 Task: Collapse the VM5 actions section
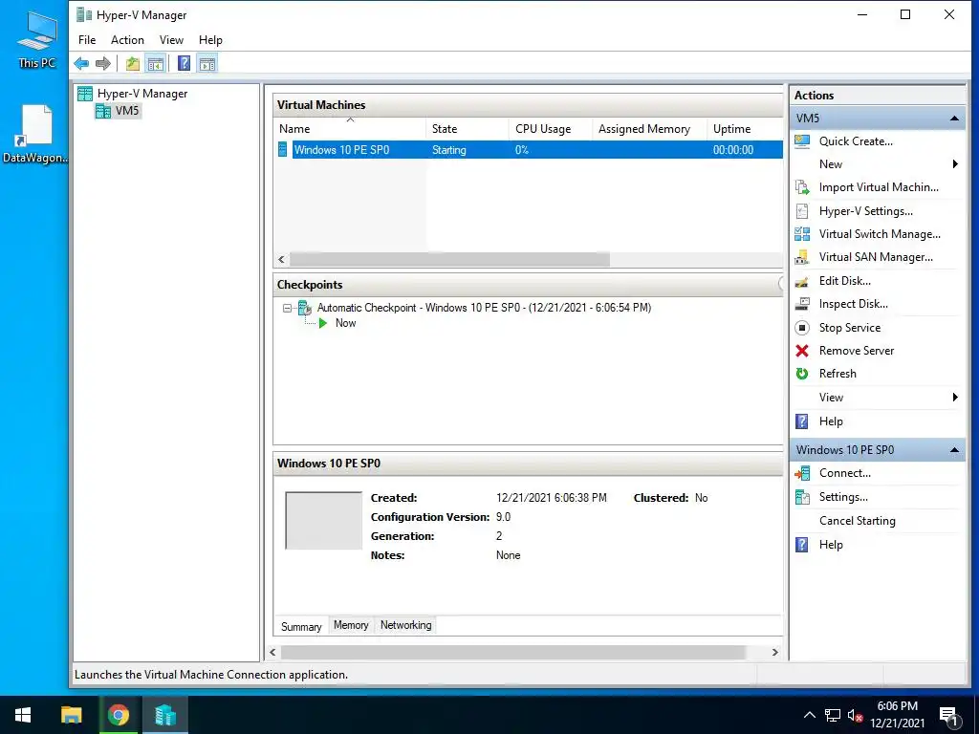point(954,118)
